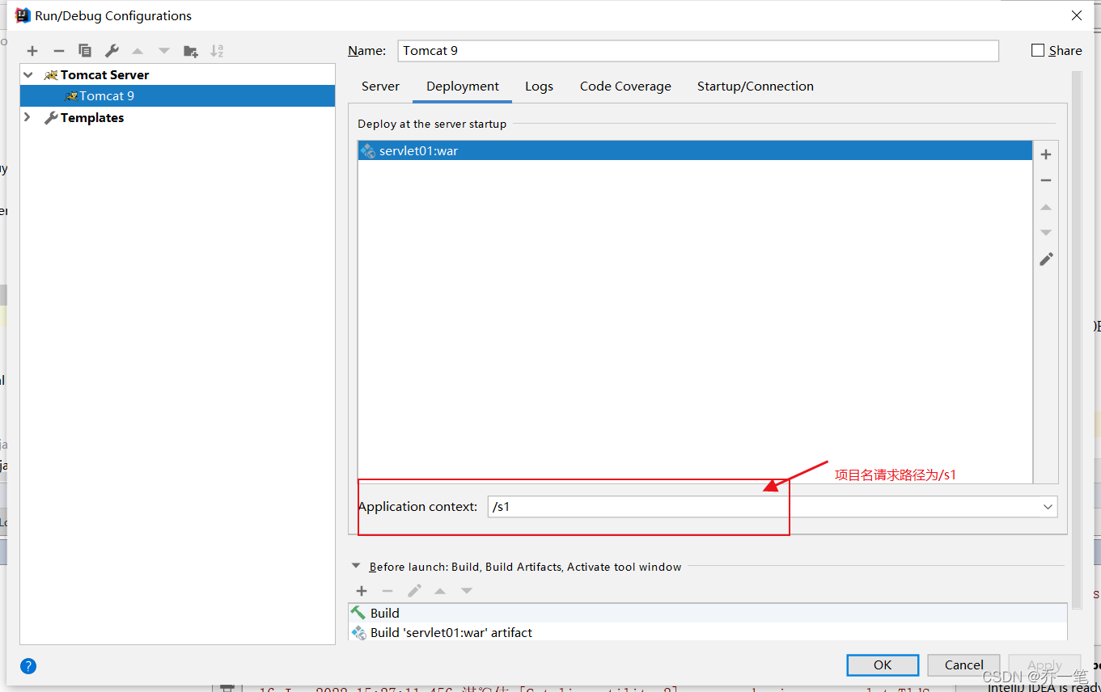Toggle the Share checkbox

pos(1038,50)
